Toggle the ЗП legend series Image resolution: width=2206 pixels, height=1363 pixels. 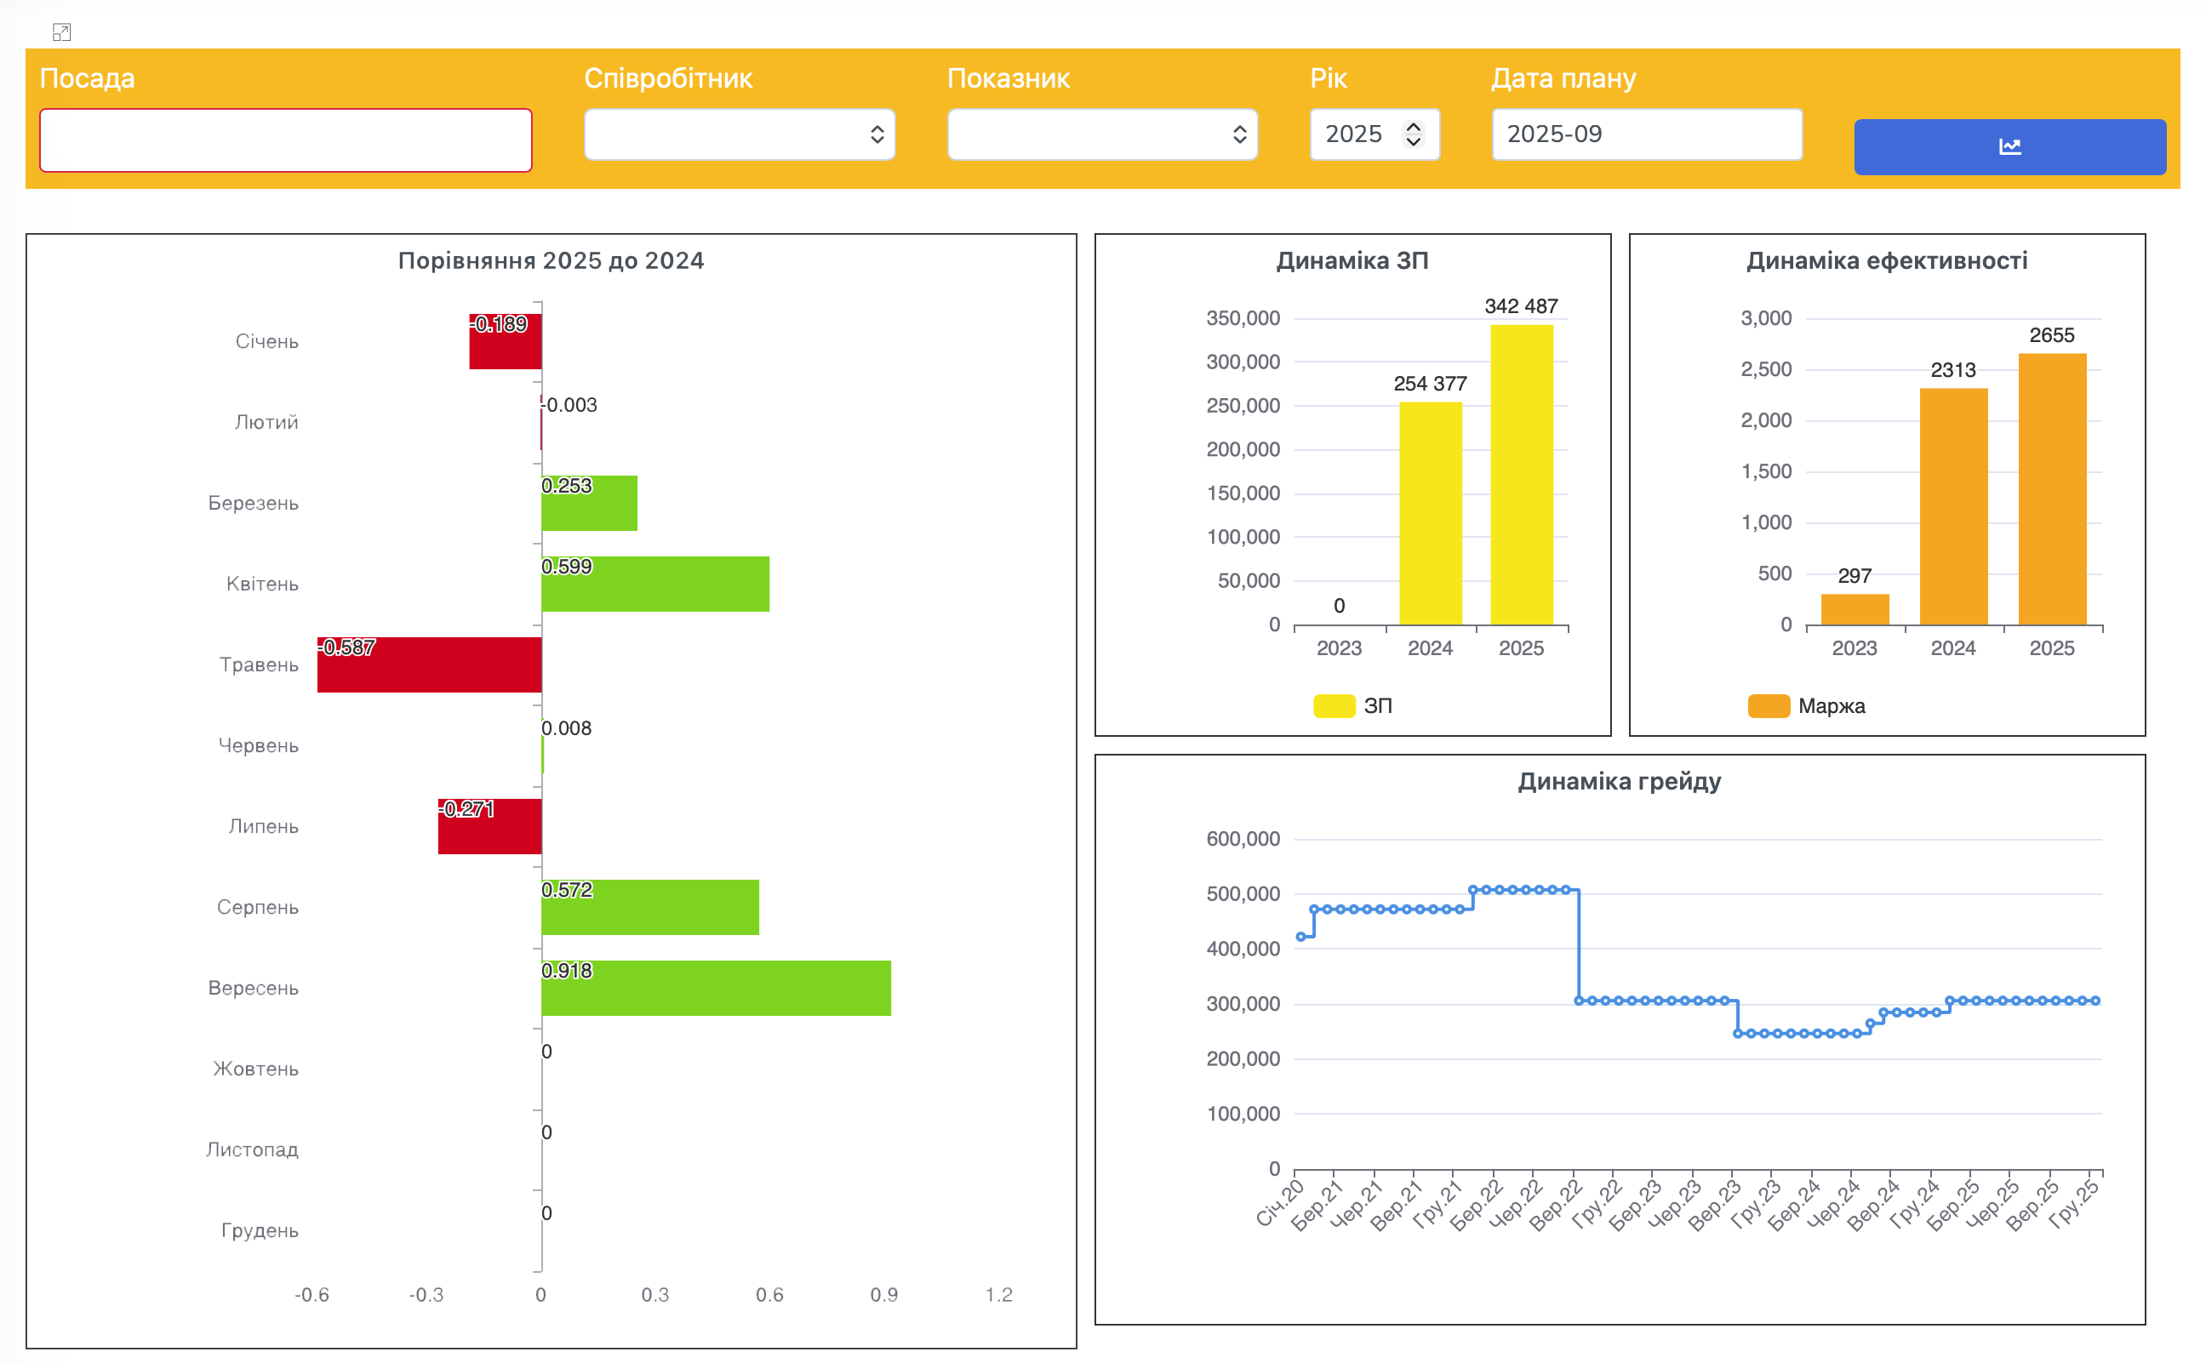point(1352,706)
